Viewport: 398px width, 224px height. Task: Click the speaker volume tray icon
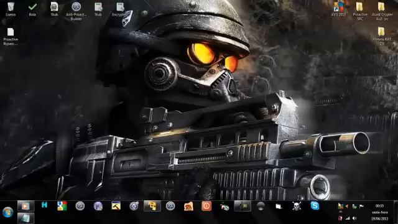[354, 218]
